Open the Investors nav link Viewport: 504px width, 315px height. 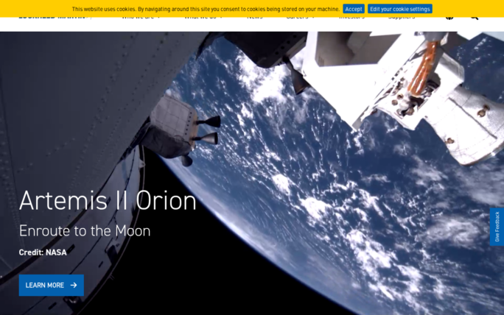click(351, 17)
